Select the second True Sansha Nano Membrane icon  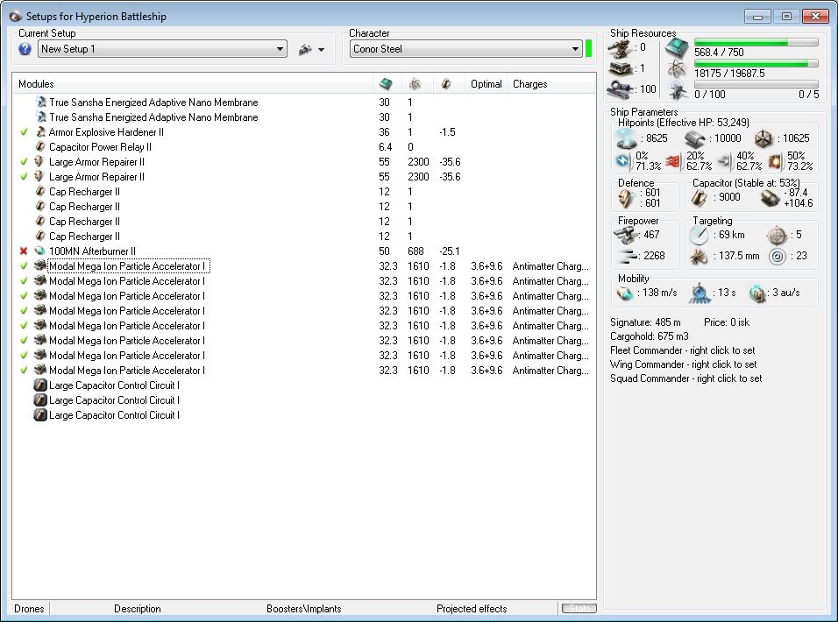pyautogui.click(x=40, y=117)
